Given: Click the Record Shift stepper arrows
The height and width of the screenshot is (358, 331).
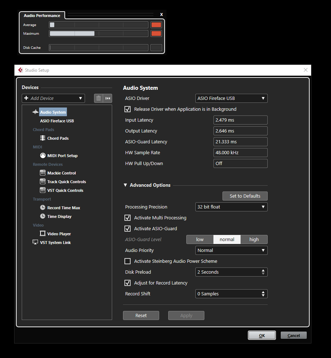Looking at the screenshot, I should coord(263,294).
